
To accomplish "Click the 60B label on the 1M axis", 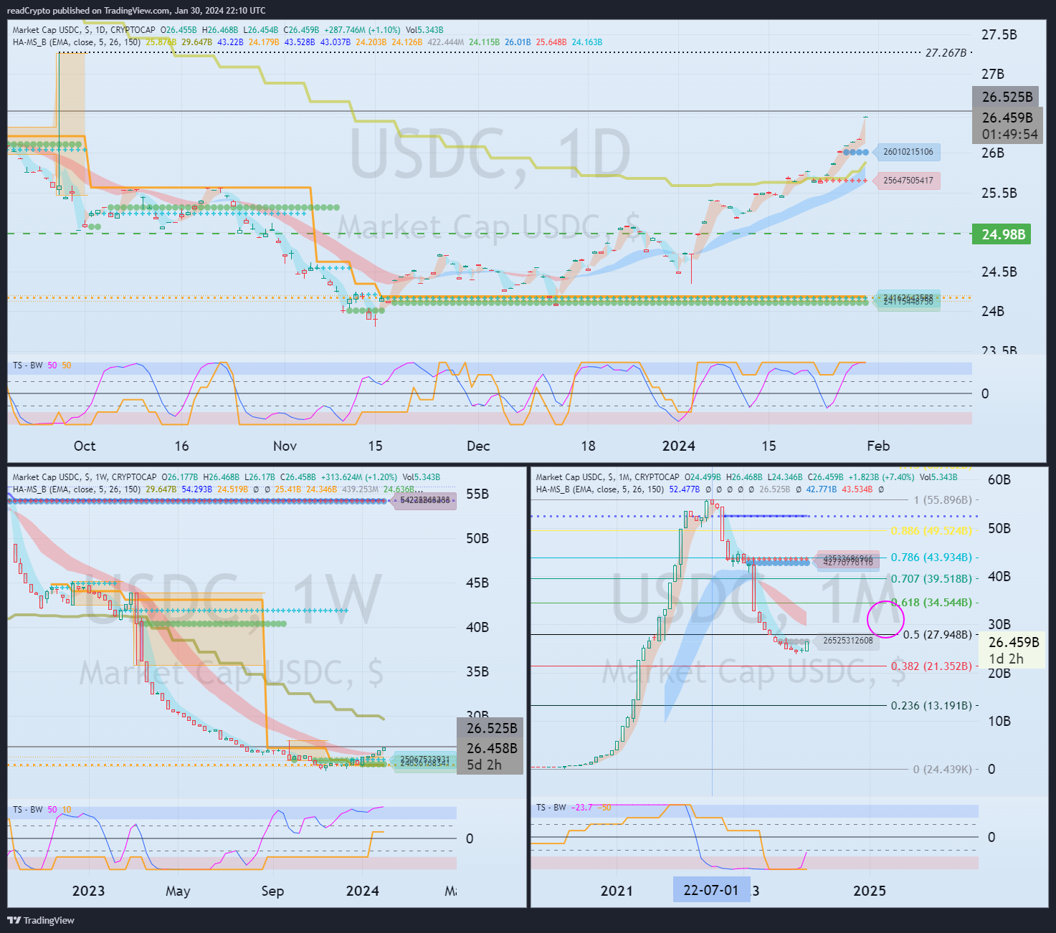I will pyautogui.click(x=999, y=479).
